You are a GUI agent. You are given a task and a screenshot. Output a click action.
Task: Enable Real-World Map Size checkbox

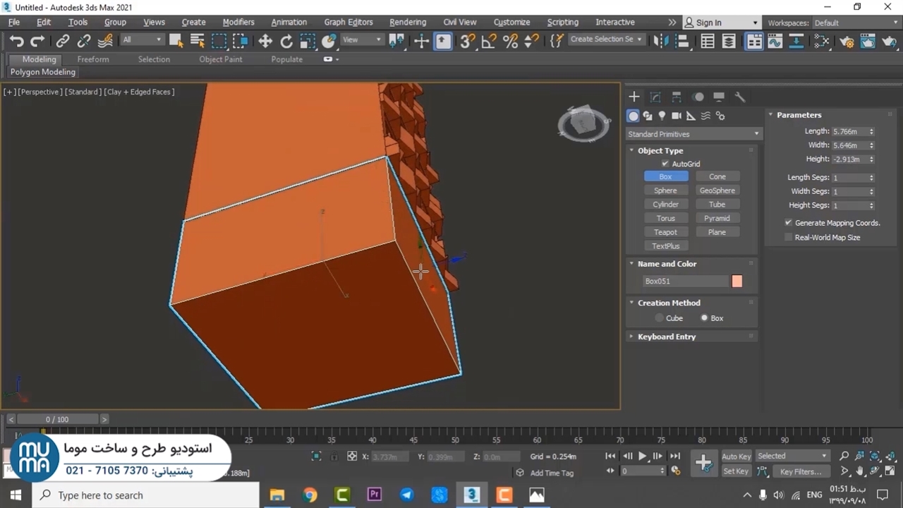[789, 238]
